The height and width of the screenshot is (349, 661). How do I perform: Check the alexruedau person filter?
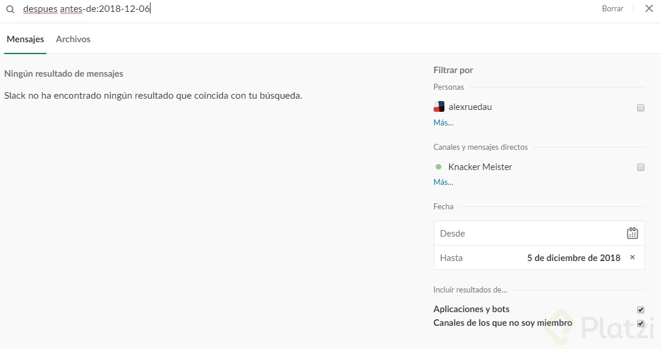pos(641,108)
